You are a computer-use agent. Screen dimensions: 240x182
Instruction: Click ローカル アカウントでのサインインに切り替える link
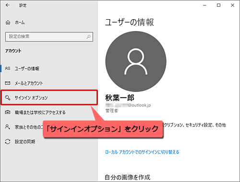(142, 152)
